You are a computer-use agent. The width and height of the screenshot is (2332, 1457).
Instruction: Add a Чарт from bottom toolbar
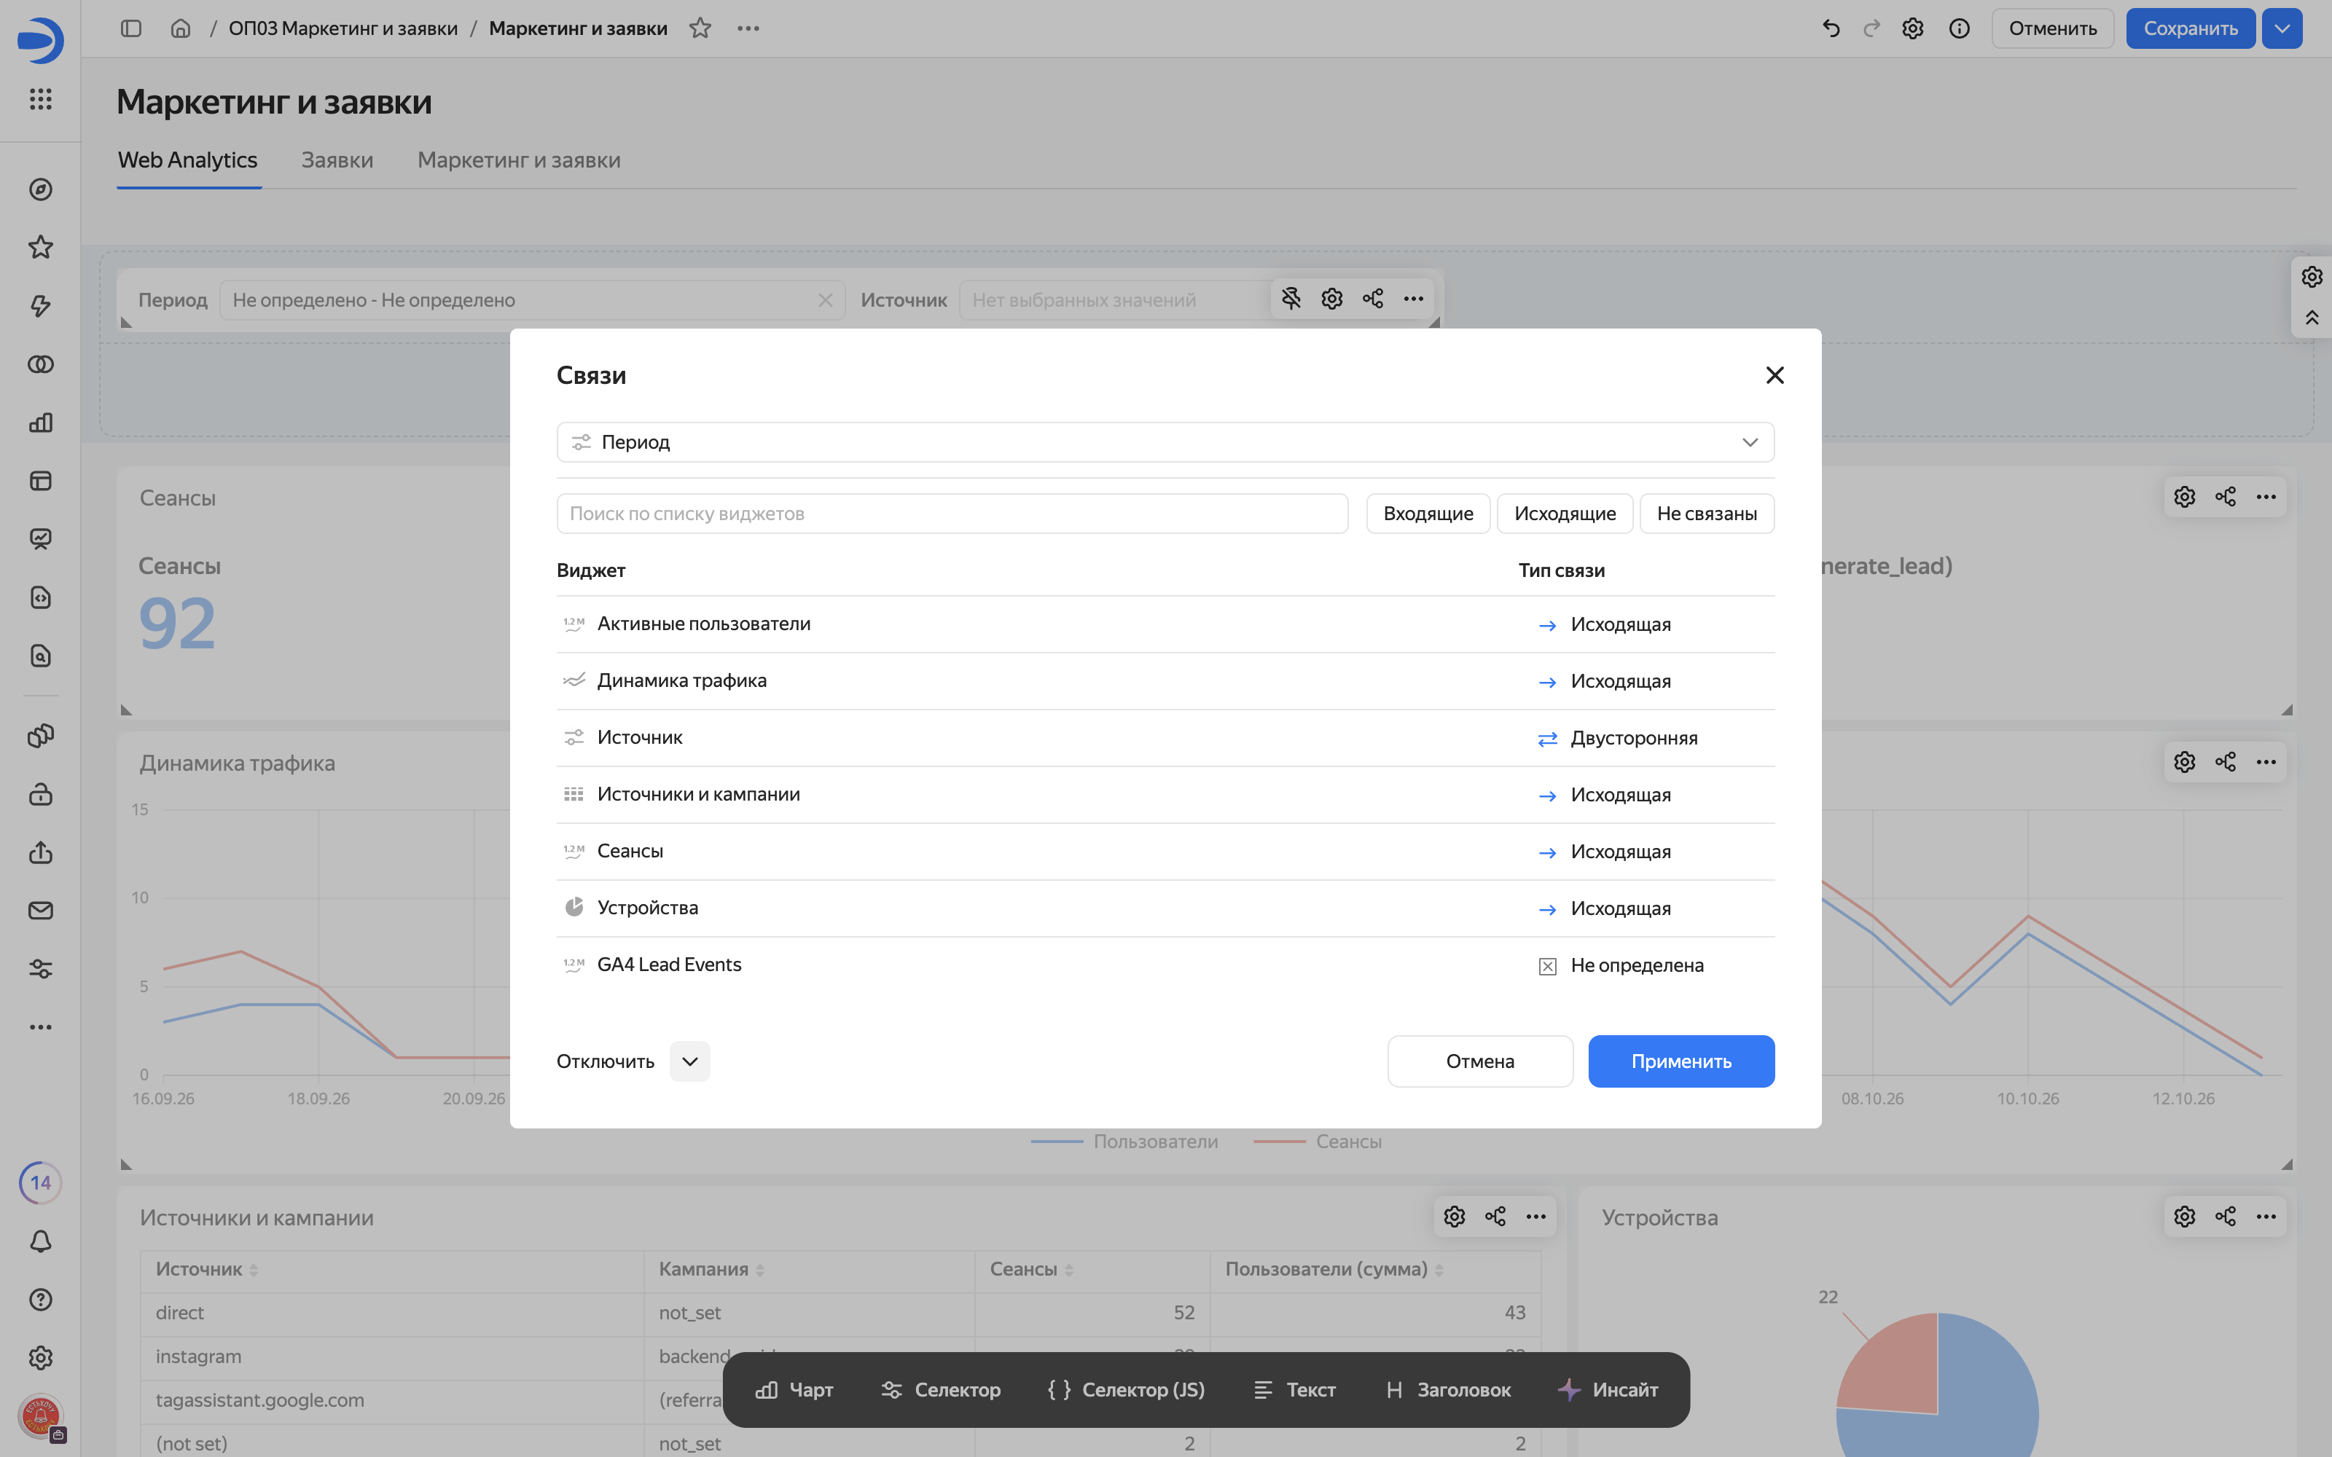point(794,1389)
